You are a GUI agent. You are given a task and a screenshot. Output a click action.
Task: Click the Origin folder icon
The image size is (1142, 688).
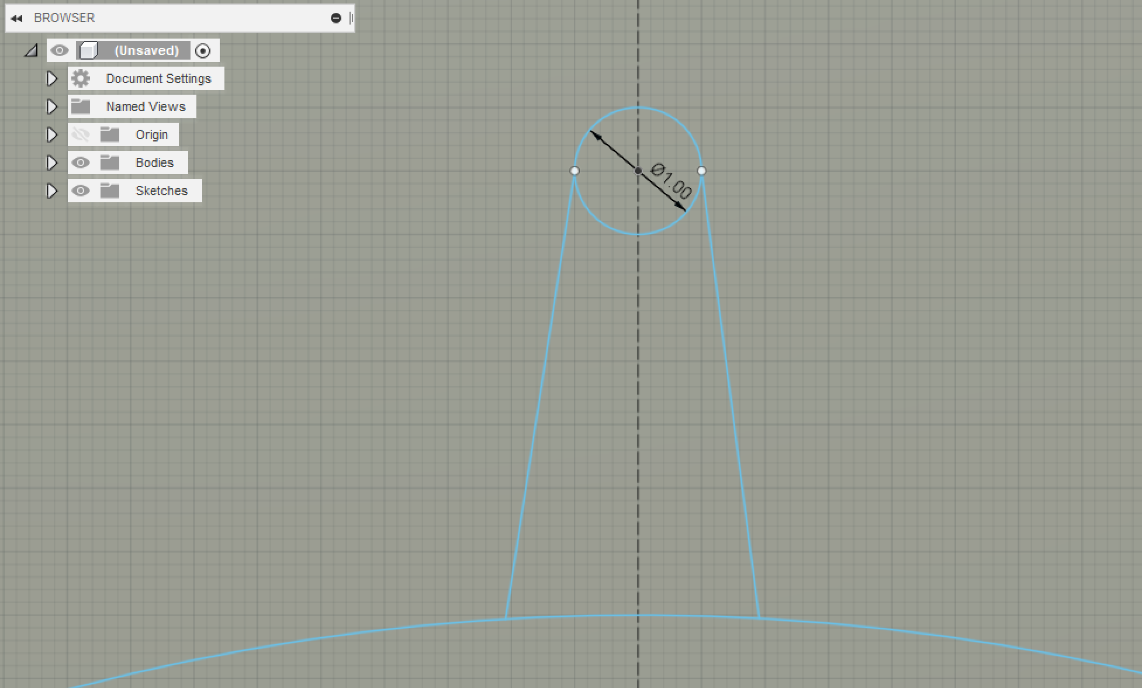coord(110,134)
